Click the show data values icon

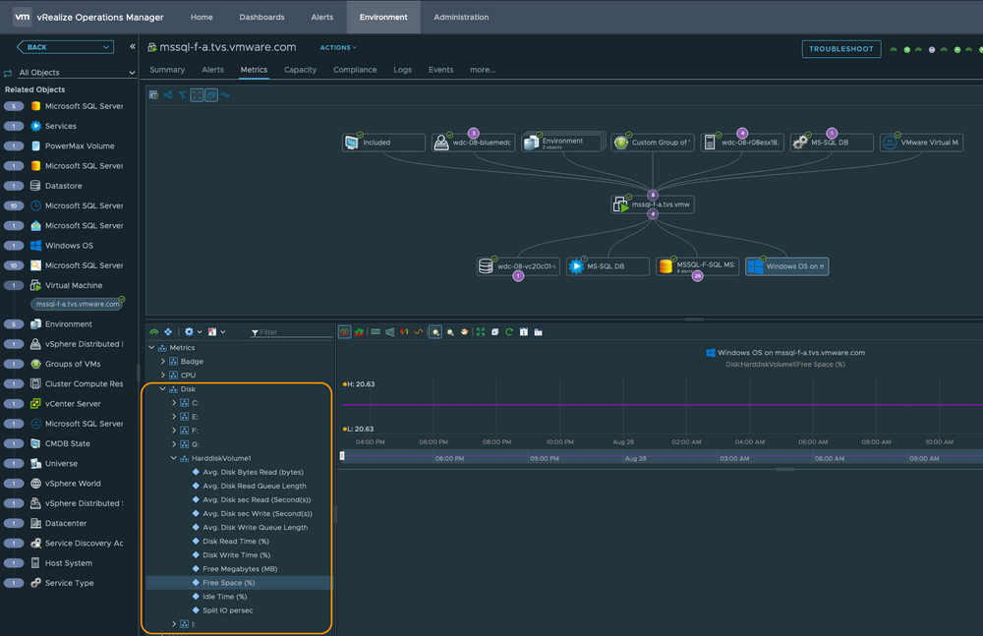[x=495, y=332]
